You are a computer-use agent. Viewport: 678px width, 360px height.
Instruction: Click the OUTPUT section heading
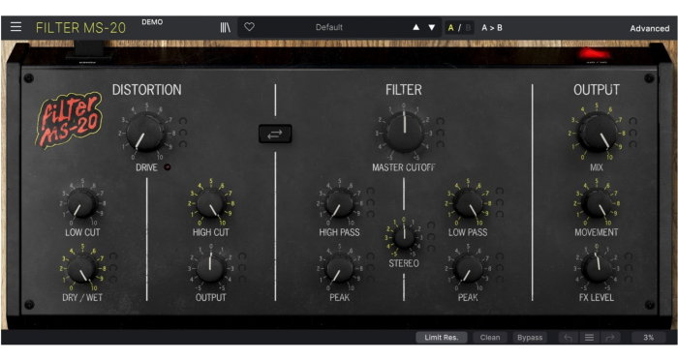click(597, 90)
